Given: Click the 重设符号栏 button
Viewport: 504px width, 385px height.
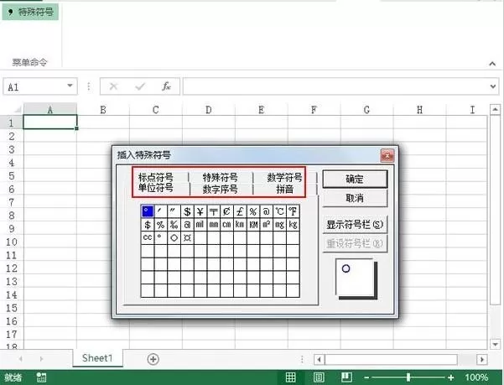Looking at the screenshot, I should click(355, 243).
